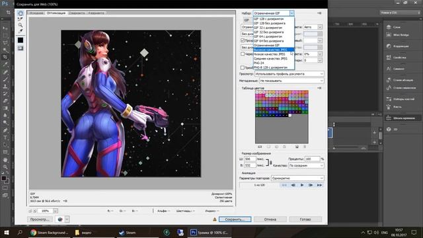Click the black eyedropper color swatch
This screenshot has width=423, height=238.
click(20, 40)
